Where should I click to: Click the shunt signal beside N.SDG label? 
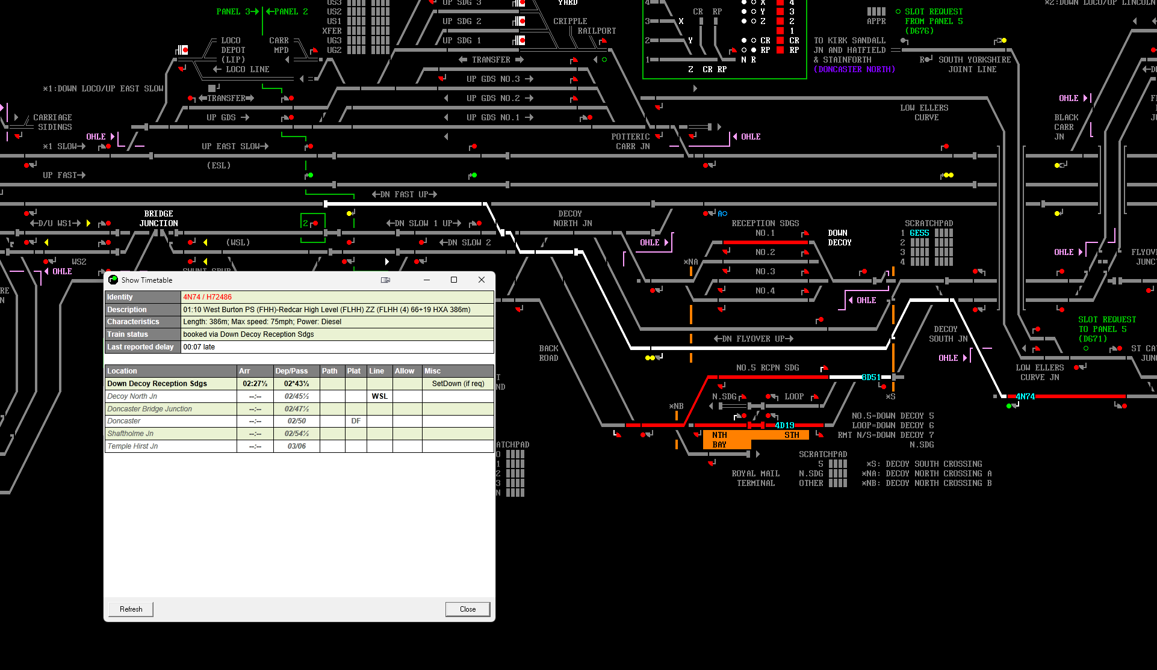pyautogui.click(x=743, y=397)
